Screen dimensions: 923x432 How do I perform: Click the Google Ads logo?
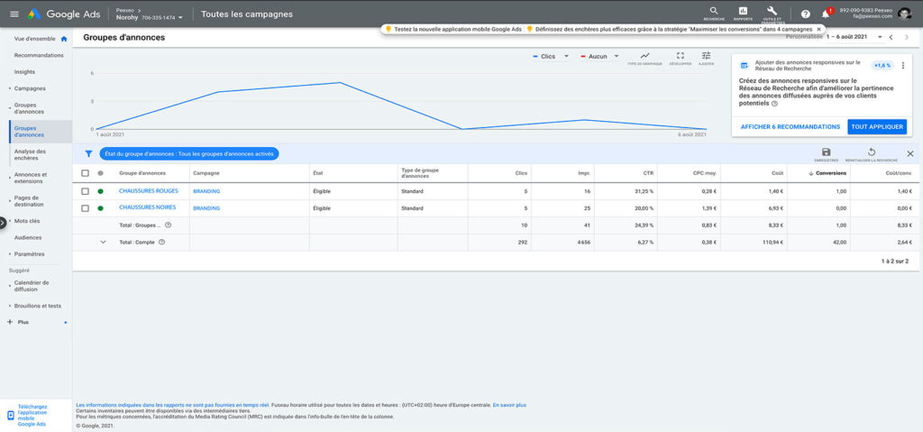coord(64,14)
